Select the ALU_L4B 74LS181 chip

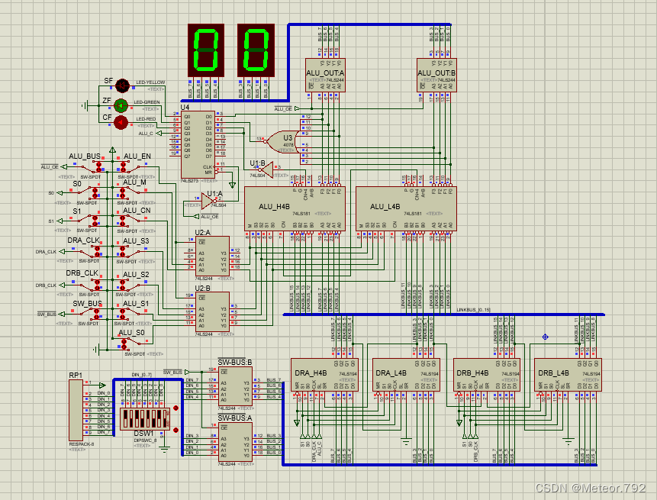(407, 208)
